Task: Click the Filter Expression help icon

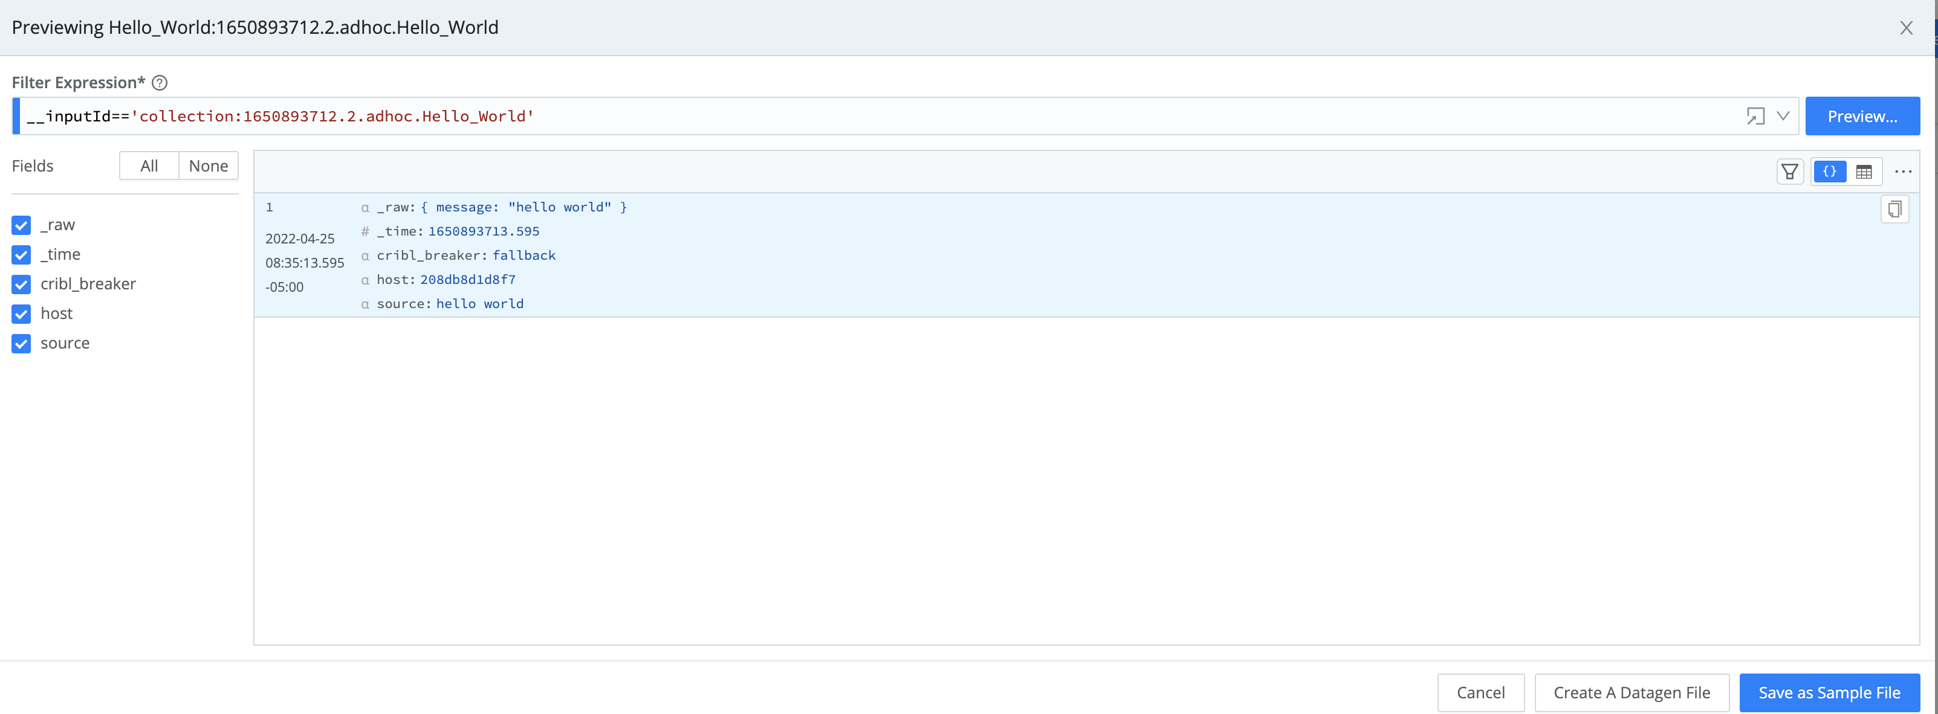Action: [160, 83]
